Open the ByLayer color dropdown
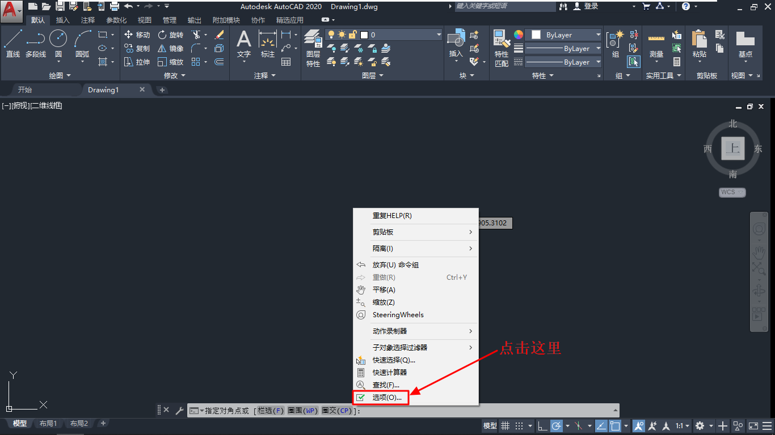The width and height of the screenshot is (775, 435). [x=599, y=35]
